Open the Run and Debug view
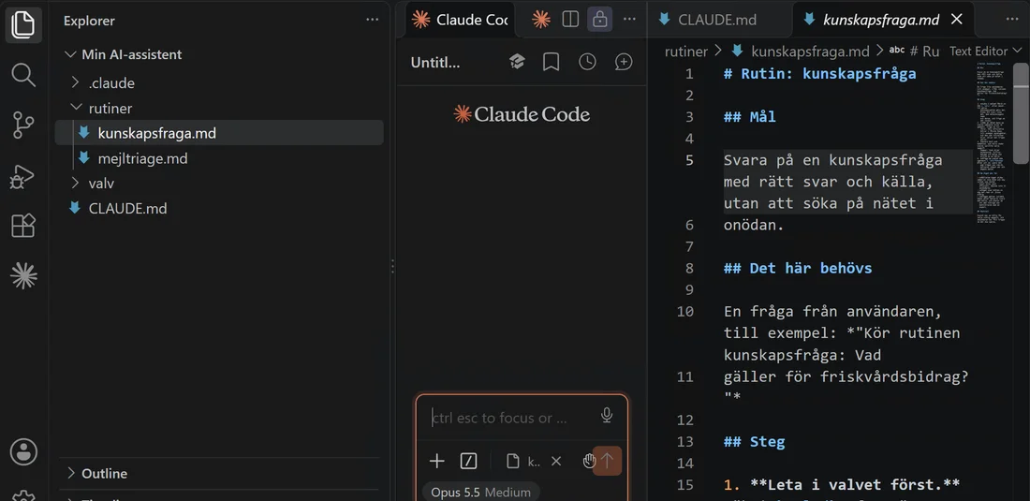Screen dimensions: 1030x501 [23, 176]
